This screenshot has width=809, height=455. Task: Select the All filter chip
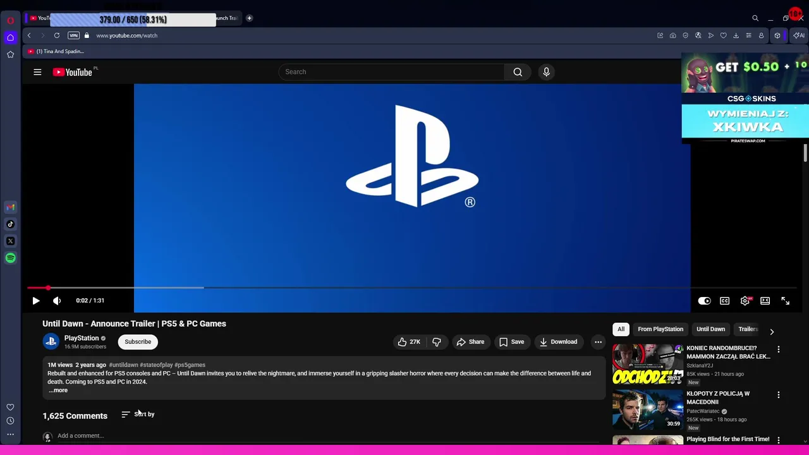(x=621, y=329)
